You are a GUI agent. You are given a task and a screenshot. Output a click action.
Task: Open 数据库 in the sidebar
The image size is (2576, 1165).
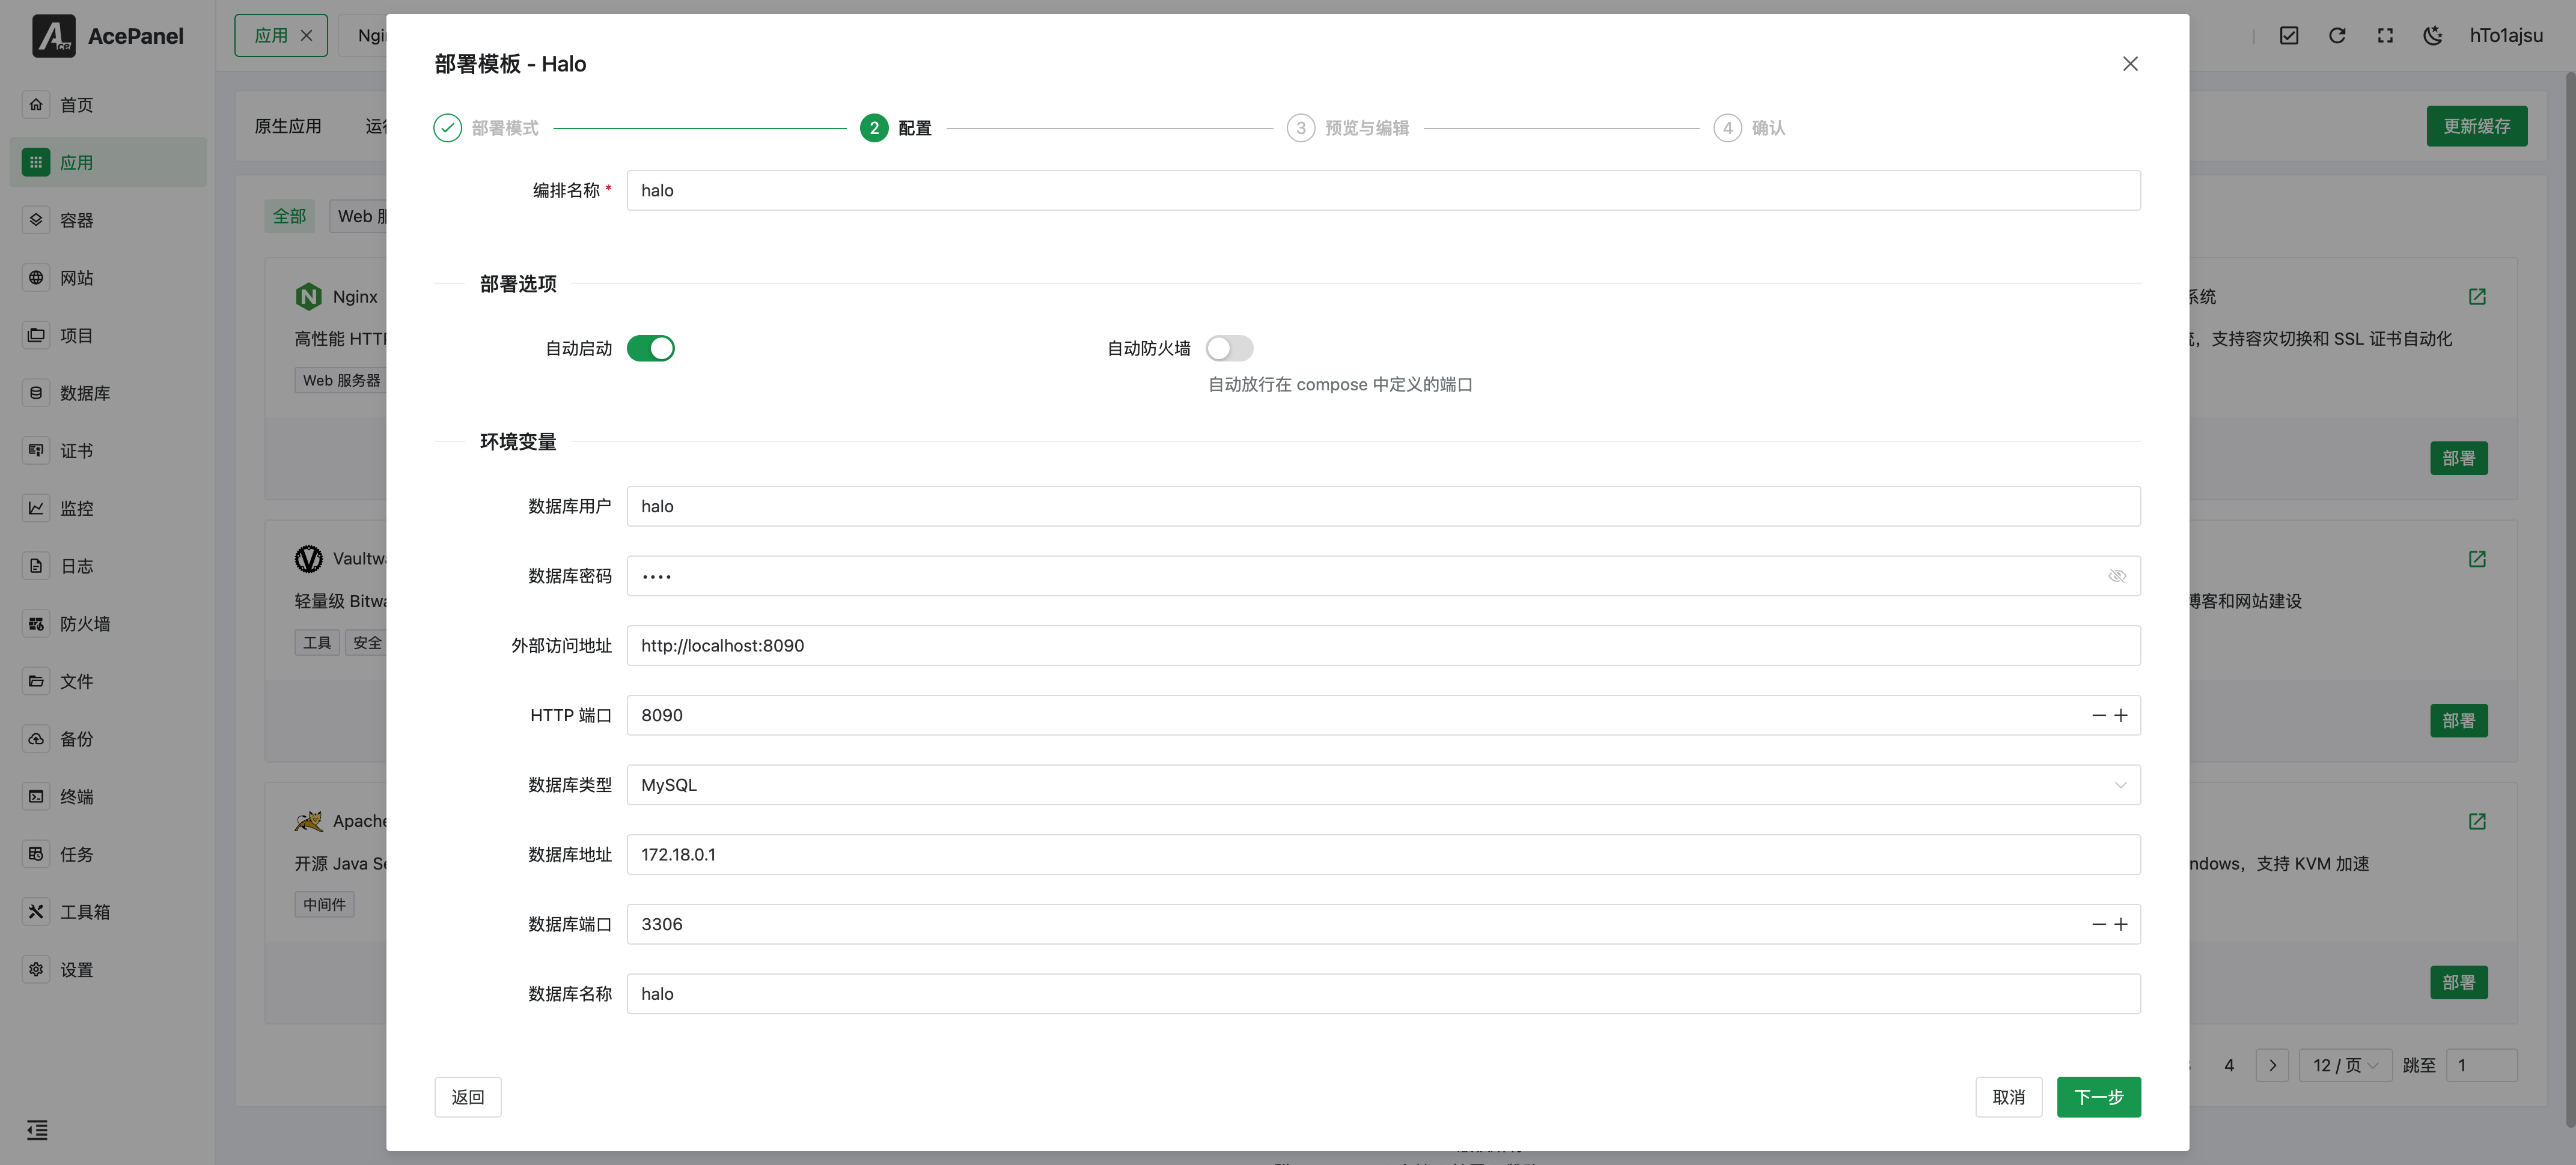point(84,393)
